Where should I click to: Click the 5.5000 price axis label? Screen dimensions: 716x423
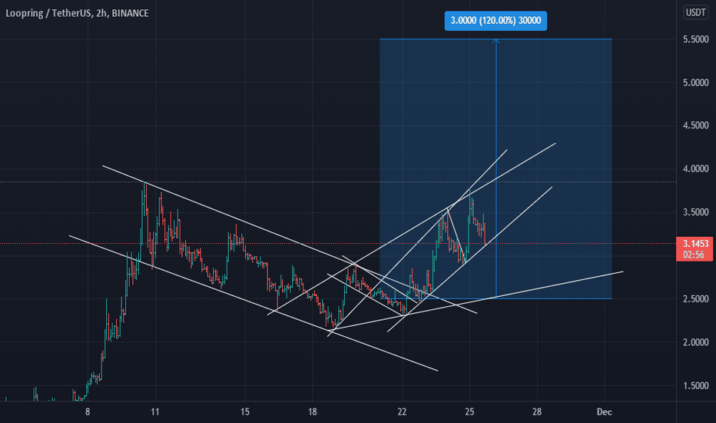pos(695,40)
